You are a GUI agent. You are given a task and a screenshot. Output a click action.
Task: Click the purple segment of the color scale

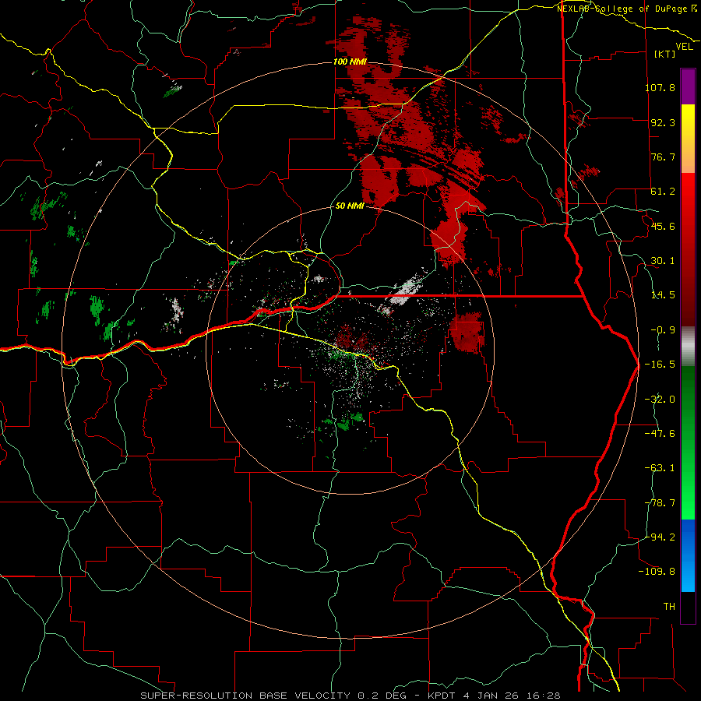pos(688,86)
